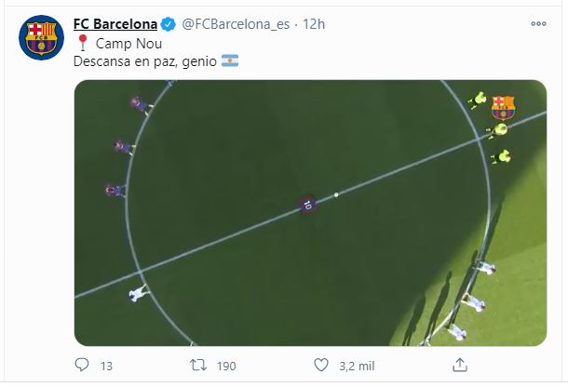The width and height of the screenshot is (568, 387).
Task: Click the FC Barcelona account name
Action: [115, 24]
